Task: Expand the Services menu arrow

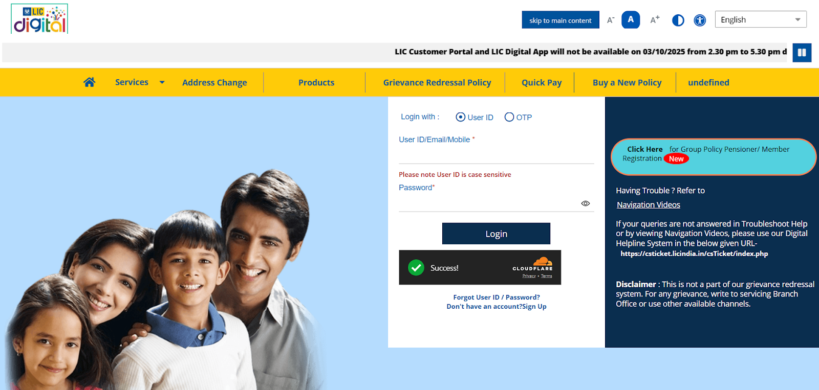Action: coord(162,82)
